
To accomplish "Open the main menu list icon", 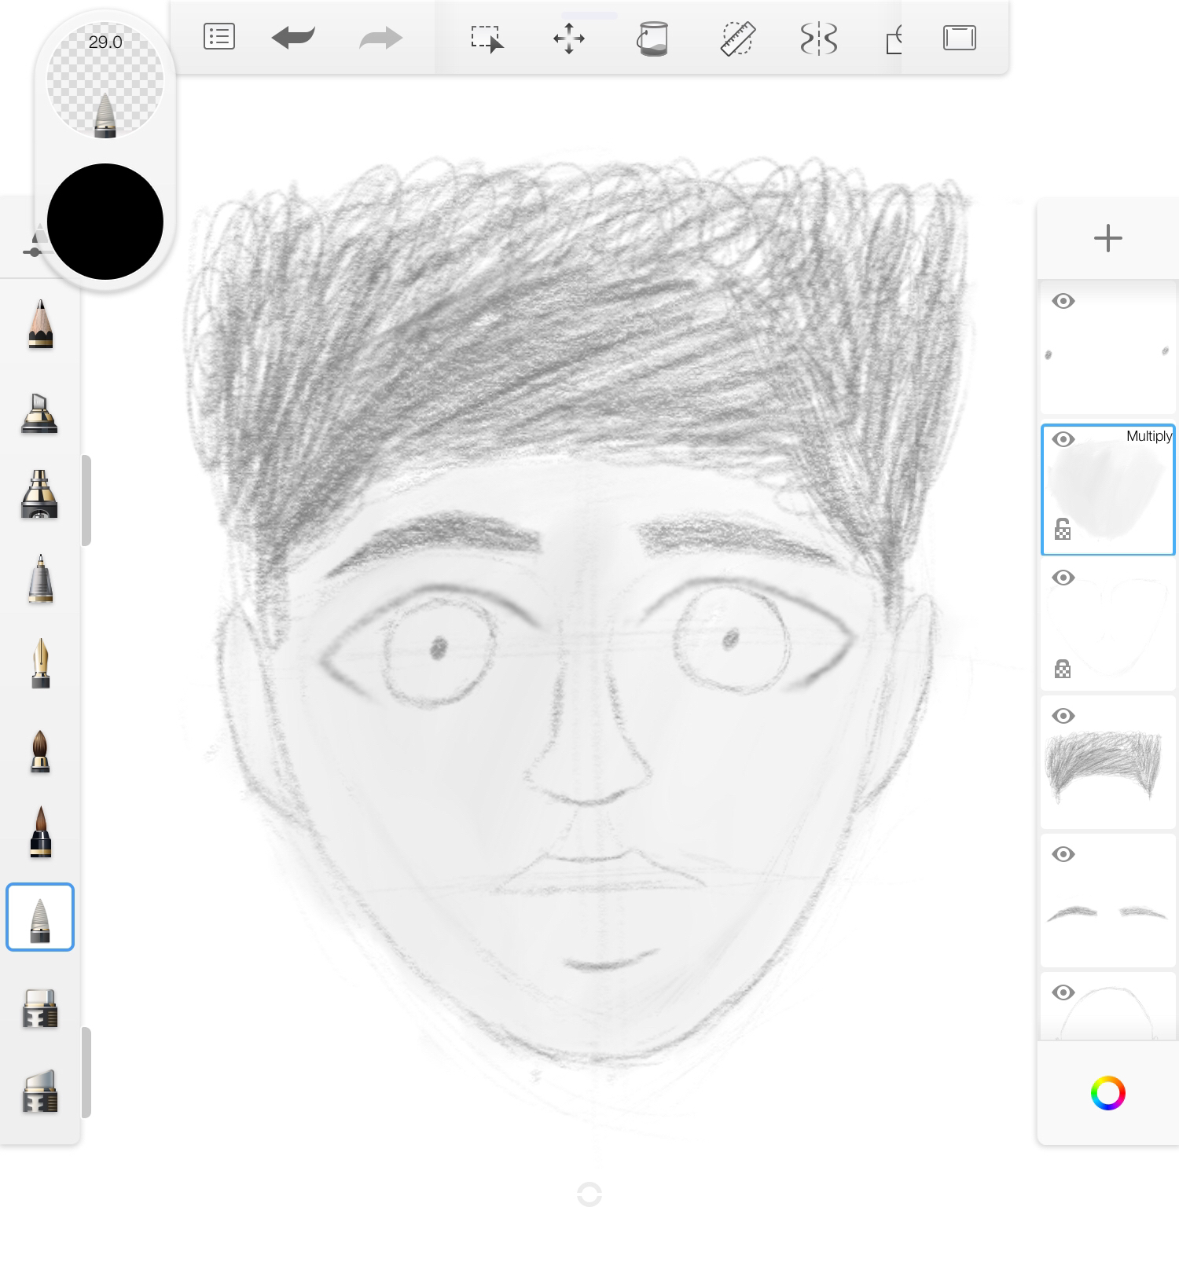I will click(x=219, y=37).
